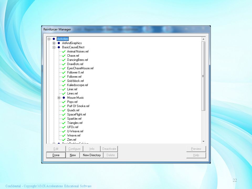Viewport: 252px width, 189px height.
Task: Click the green checkmark of Follower II.ref
Action: pos(64,72)
